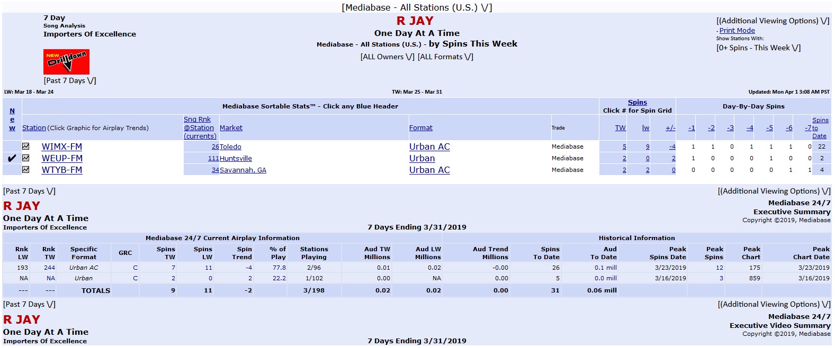
Task: Expand Additional Viewing Options above Executive Summary
Action: [774, 191]
